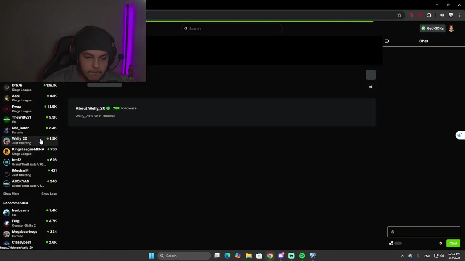This screenshot has height=261, width=465.
Task: Open Chrome profile avatar in toolbar
Action: 451,15
